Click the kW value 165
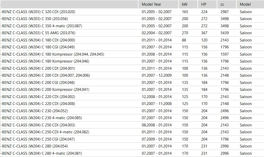 185,12
